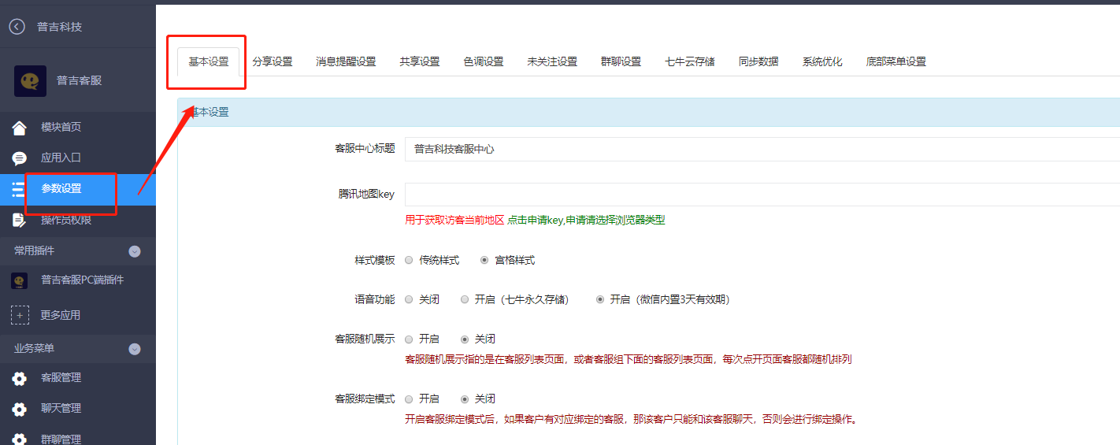
Task: Open the 同步数据 tab
Action: (758, 61)
